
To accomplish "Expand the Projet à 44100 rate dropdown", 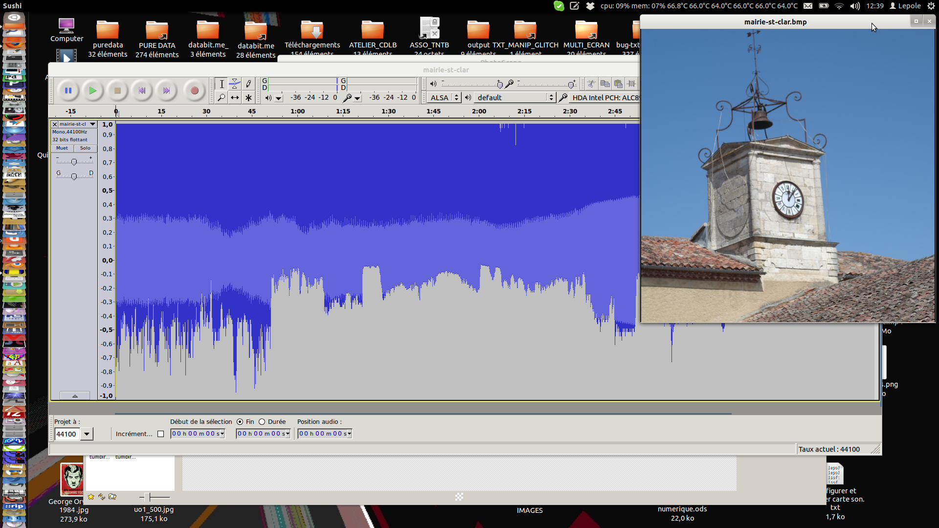I will pyautogui.click(x=87, y=434).
